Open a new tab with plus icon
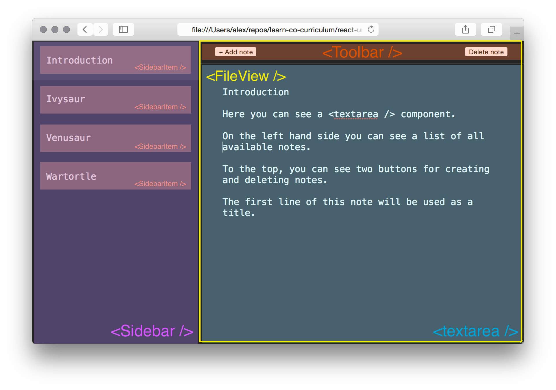556x390 pixels. [517, 34]
